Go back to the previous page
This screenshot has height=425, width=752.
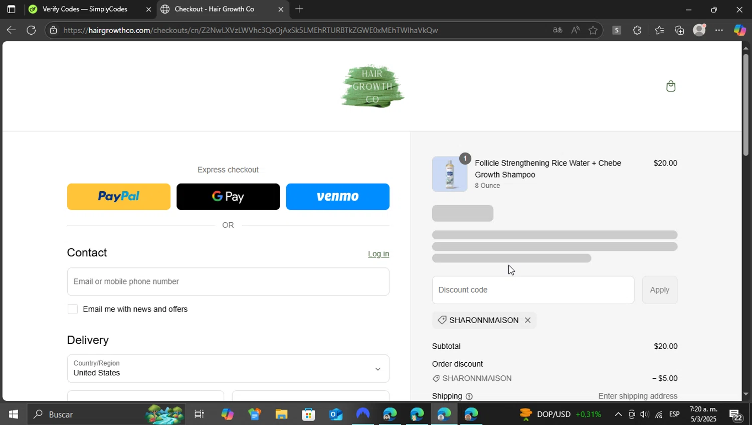[11, 30]
